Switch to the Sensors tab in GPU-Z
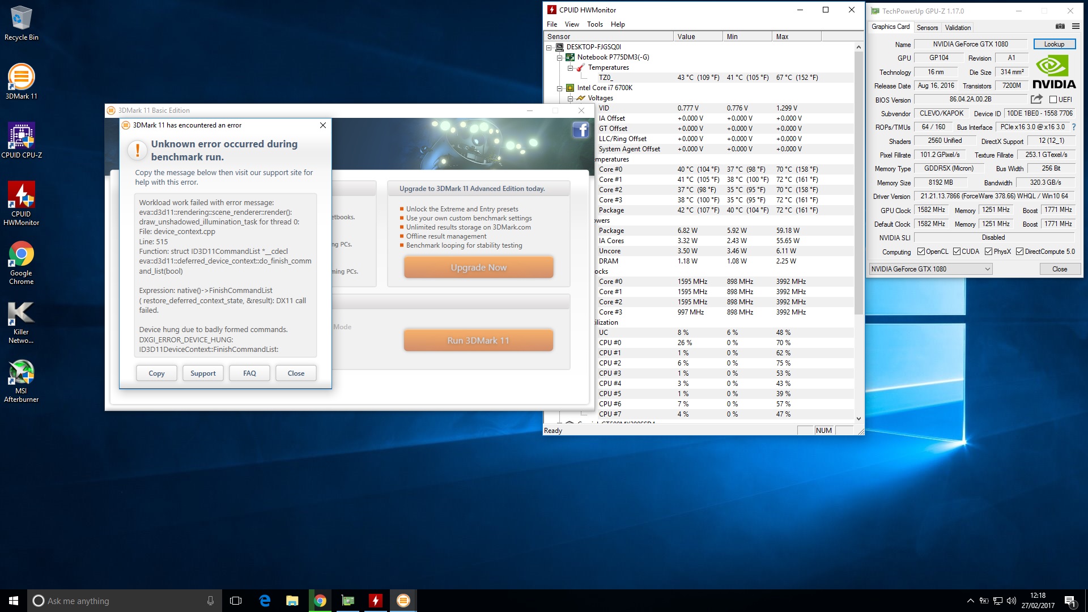1088x612 pixels. tap(927, 27)
